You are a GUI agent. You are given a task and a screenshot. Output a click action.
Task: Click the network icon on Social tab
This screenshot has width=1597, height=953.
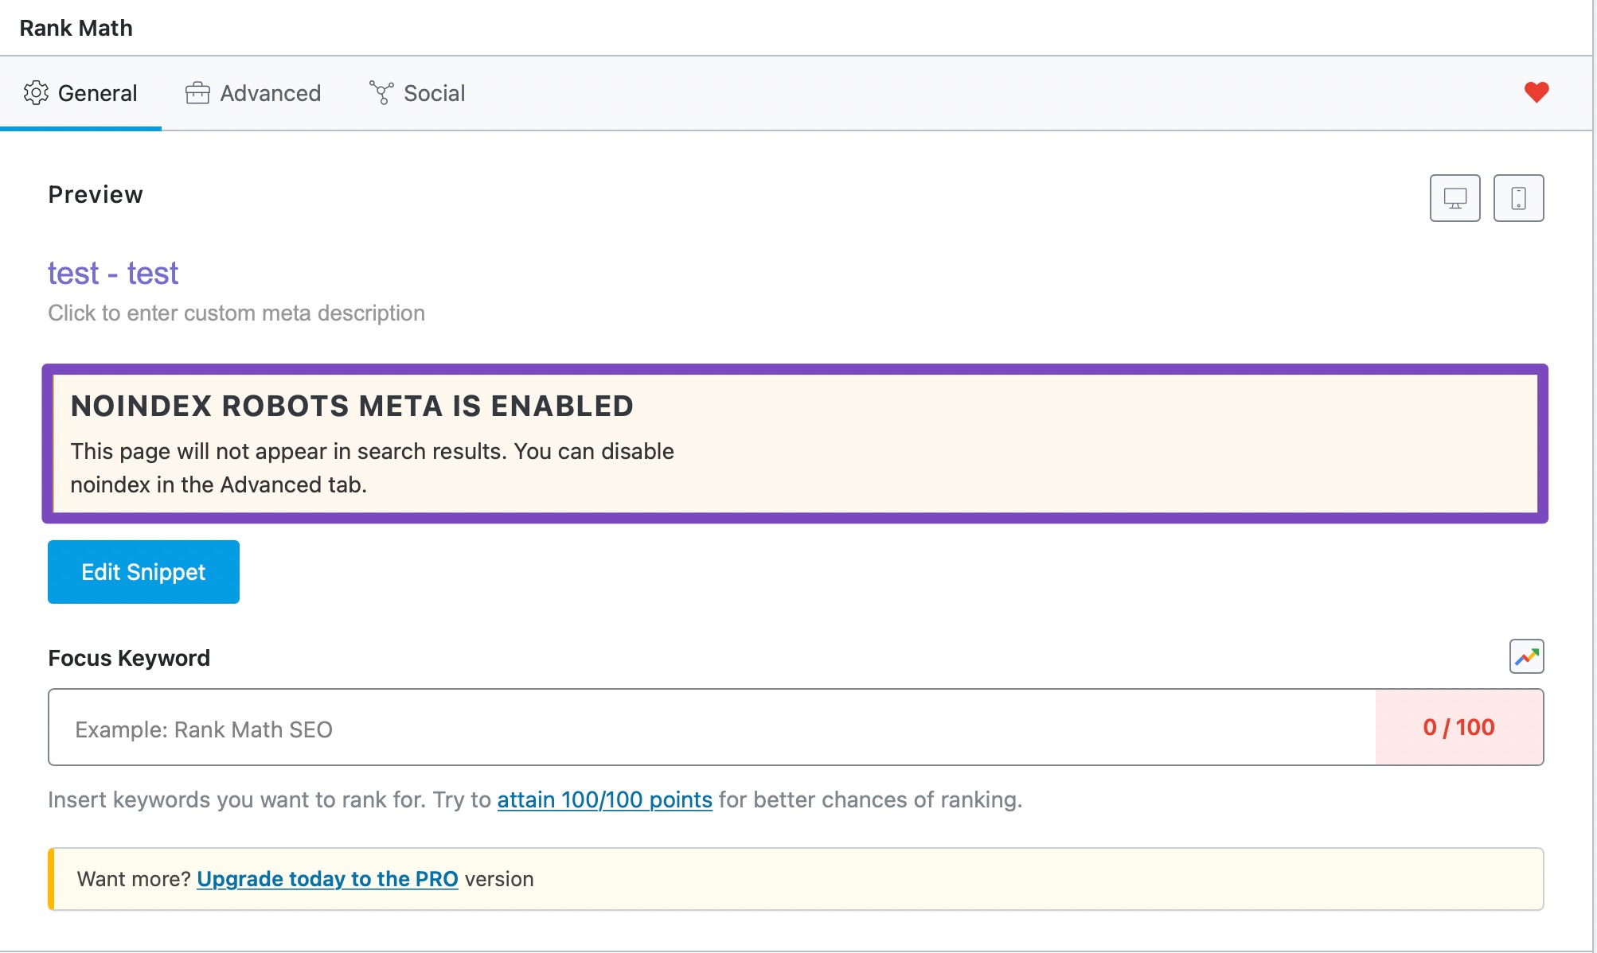point(381,93)
